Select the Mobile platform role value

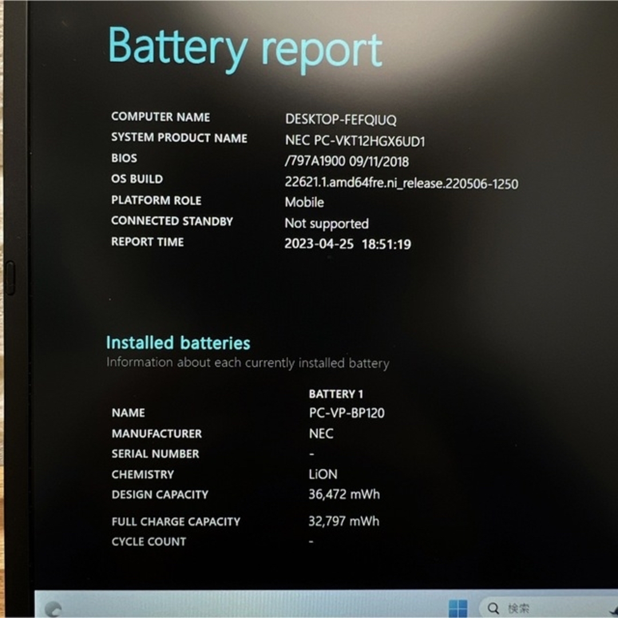(x=304, y=202)
